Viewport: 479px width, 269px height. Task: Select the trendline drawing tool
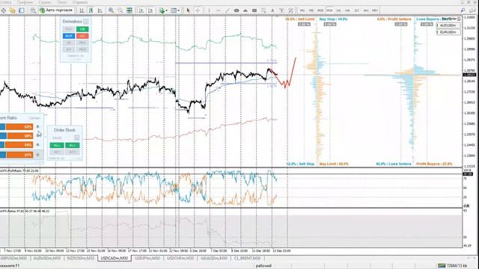coord(228,10)
